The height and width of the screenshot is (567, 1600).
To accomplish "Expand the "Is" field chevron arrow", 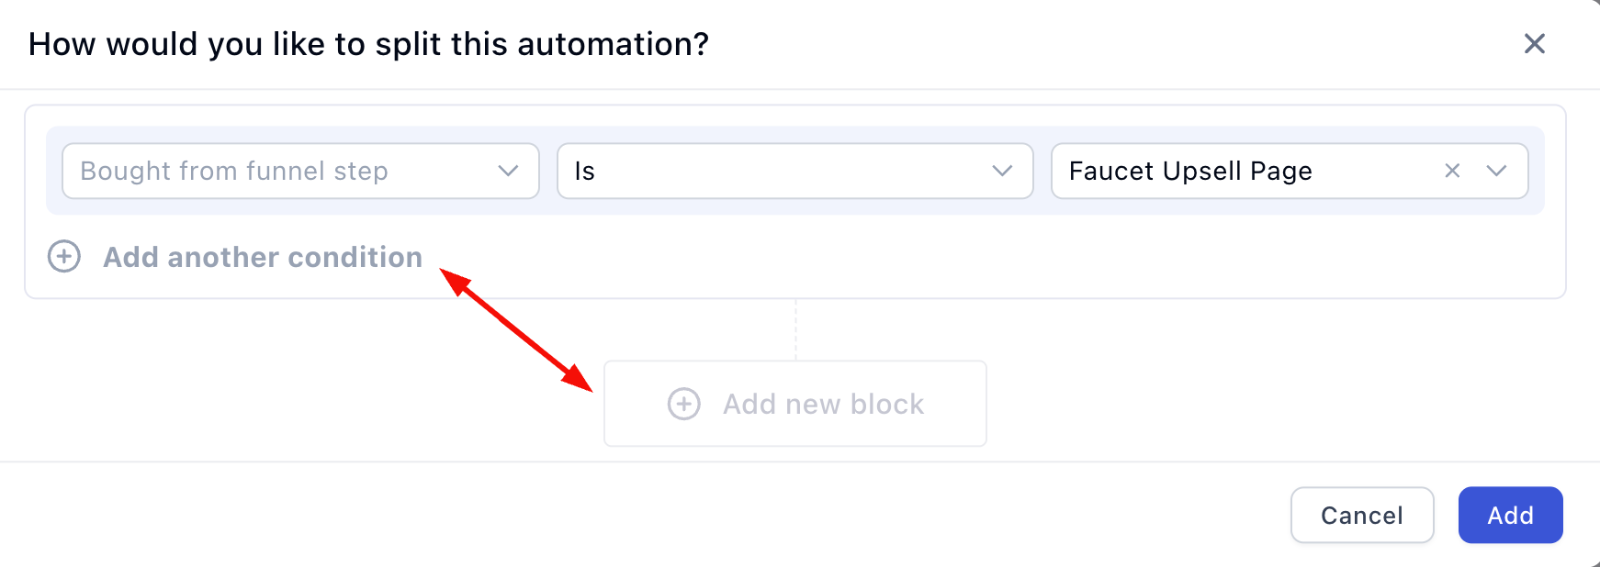I will tap(1002, 171).
